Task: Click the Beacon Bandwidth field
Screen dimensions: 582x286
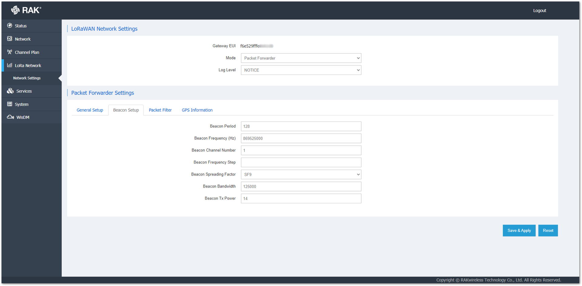Action: [301, 187]
